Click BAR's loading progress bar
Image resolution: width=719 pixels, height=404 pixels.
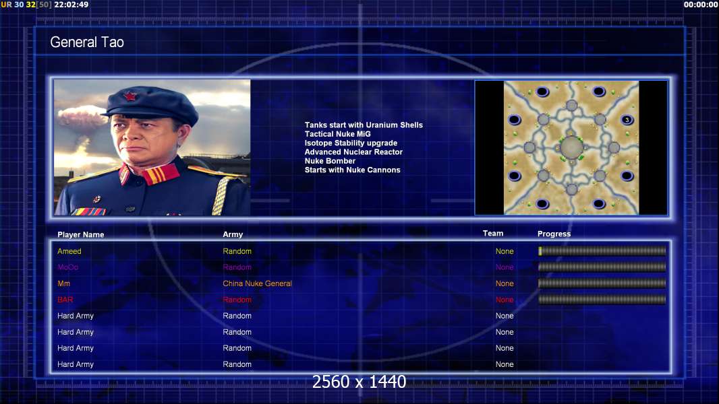(x=602, y=300)
